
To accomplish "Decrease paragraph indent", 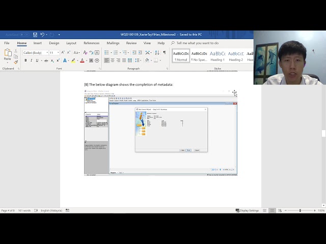I will 134,52.
